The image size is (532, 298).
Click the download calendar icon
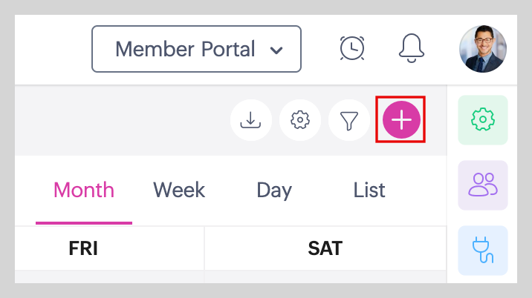pyautogui.click(x=251, y=119)
